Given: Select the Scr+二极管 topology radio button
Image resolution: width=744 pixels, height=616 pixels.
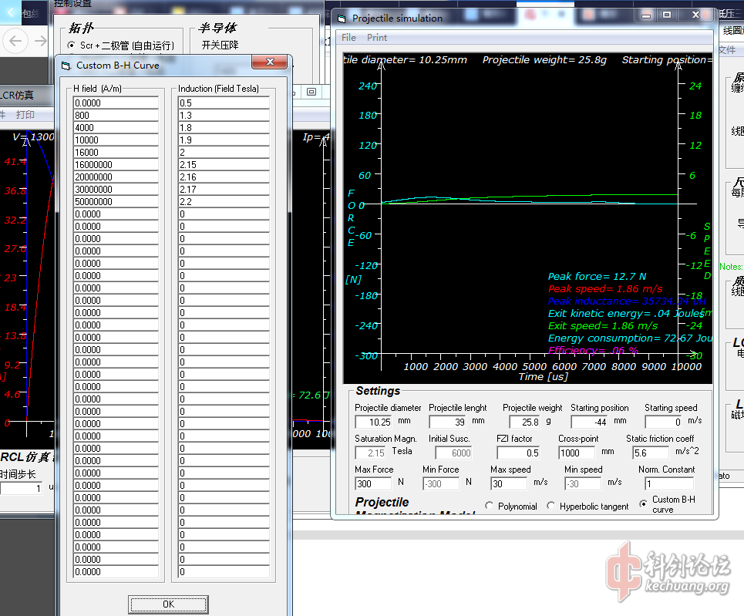Looking at the screenshot, I should (x=72, y=46).
